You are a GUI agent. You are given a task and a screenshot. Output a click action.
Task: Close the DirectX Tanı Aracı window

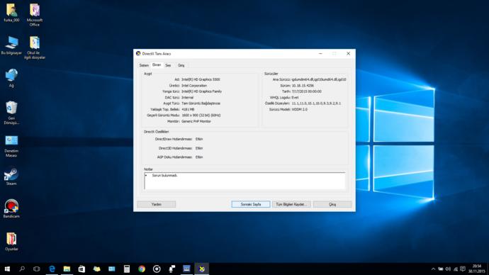click(349, 54)
